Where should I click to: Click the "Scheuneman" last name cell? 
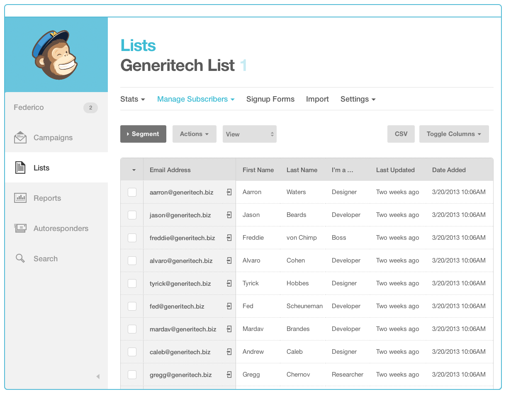coord(304,306)
